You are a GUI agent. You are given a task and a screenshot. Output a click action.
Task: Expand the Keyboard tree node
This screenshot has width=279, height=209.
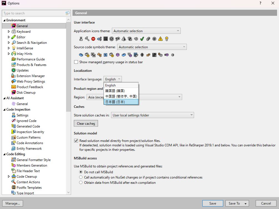[9, 31]
